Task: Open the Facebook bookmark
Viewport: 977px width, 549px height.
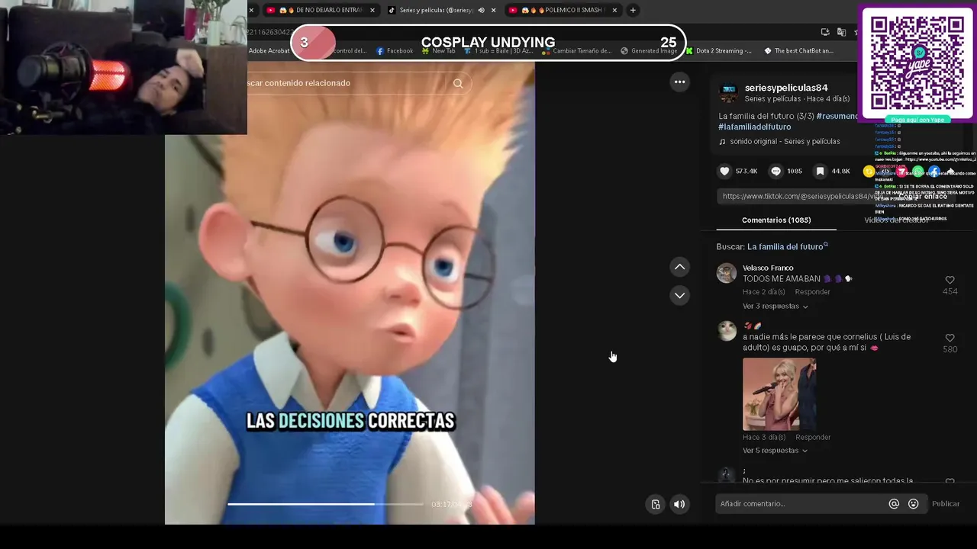Action: (394, 51)
